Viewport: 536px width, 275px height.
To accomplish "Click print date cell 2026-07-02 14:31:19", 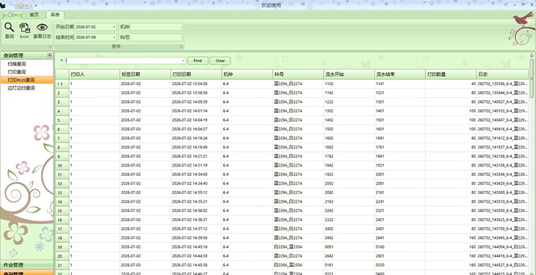I will tap(196, 165).
